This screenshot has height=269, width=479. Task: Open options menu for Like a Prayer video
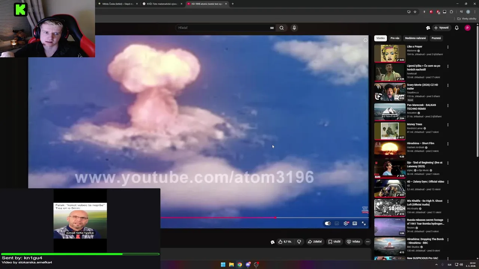click(x=448, y=47)
